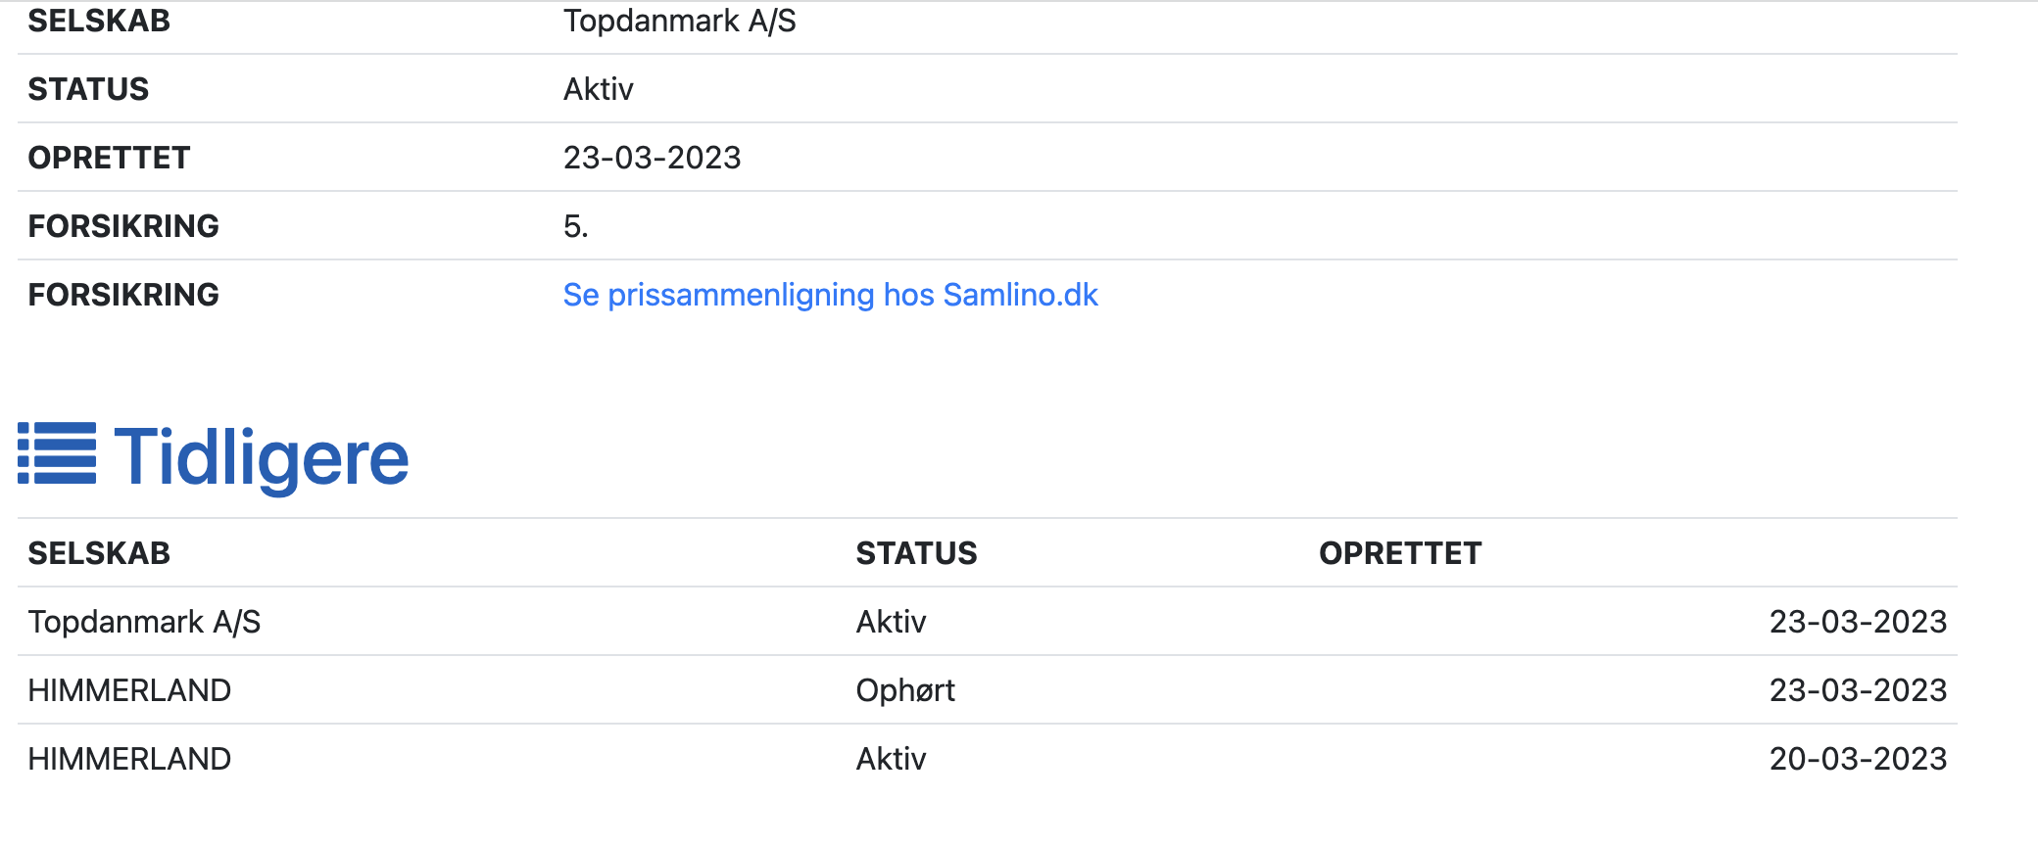Screen dimensions: 2038x846
Task: Select the SELSKAB column header in history table
Action: tap(99, 553)
